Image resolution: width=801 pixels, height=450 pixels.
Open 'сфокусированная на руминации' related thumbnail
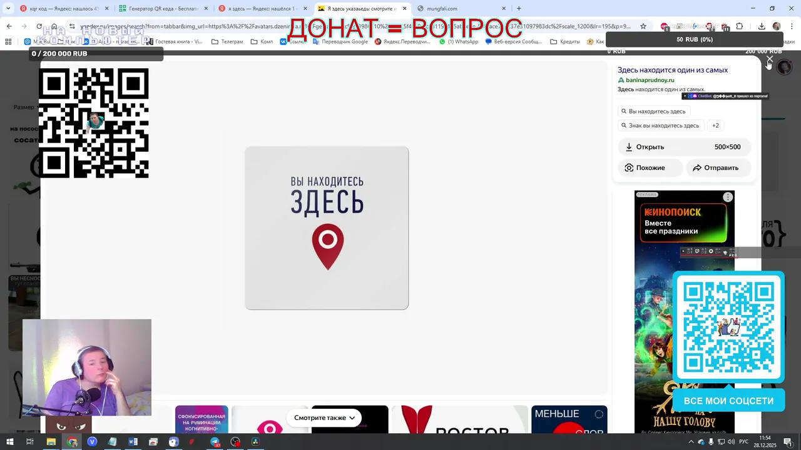(x=202, y=419)
